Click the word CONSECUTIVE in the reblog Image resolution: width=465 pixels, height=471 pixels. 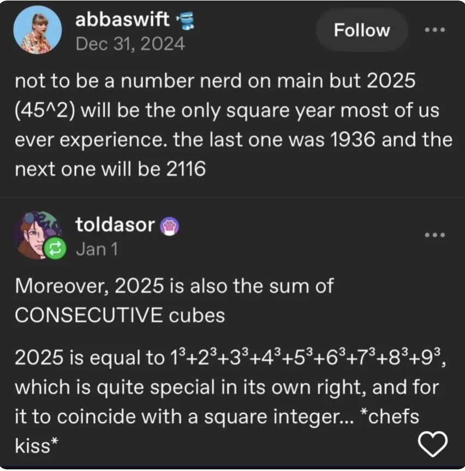[88, 315]
